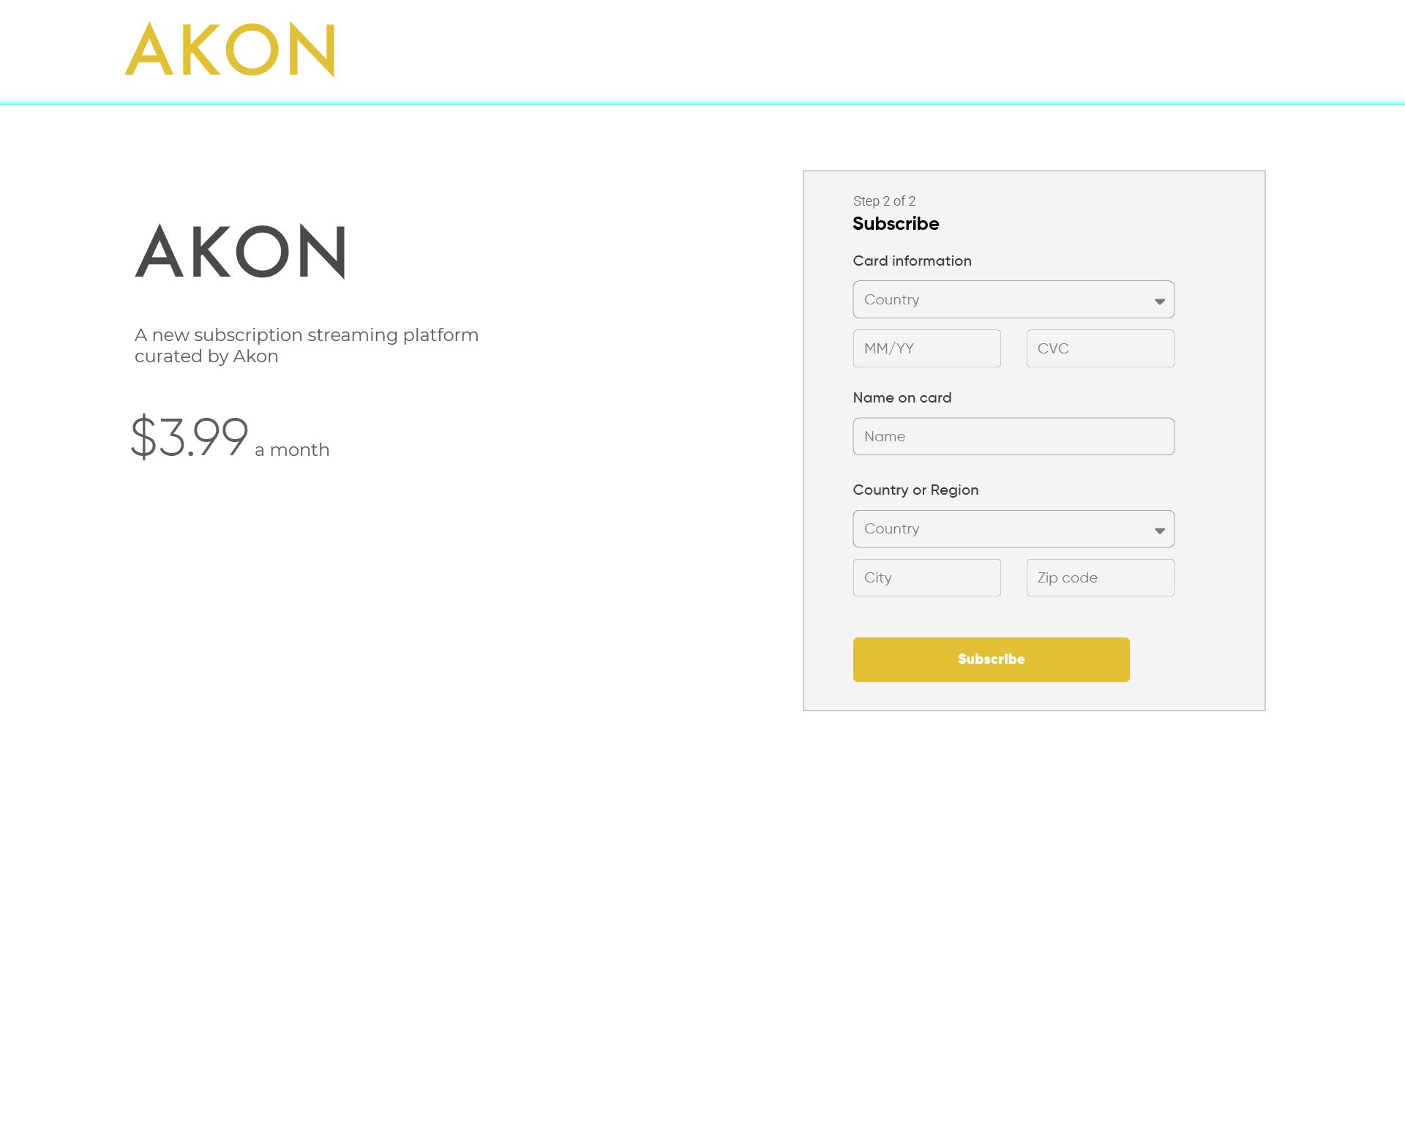Expand the Country or Region dropdown
This screenshot has width=1405, height=1138.
[x=1014, y=529]
